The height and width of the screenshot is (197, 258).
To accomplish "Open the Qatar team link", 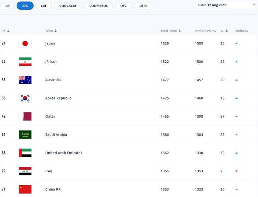I will coord(50,117).
